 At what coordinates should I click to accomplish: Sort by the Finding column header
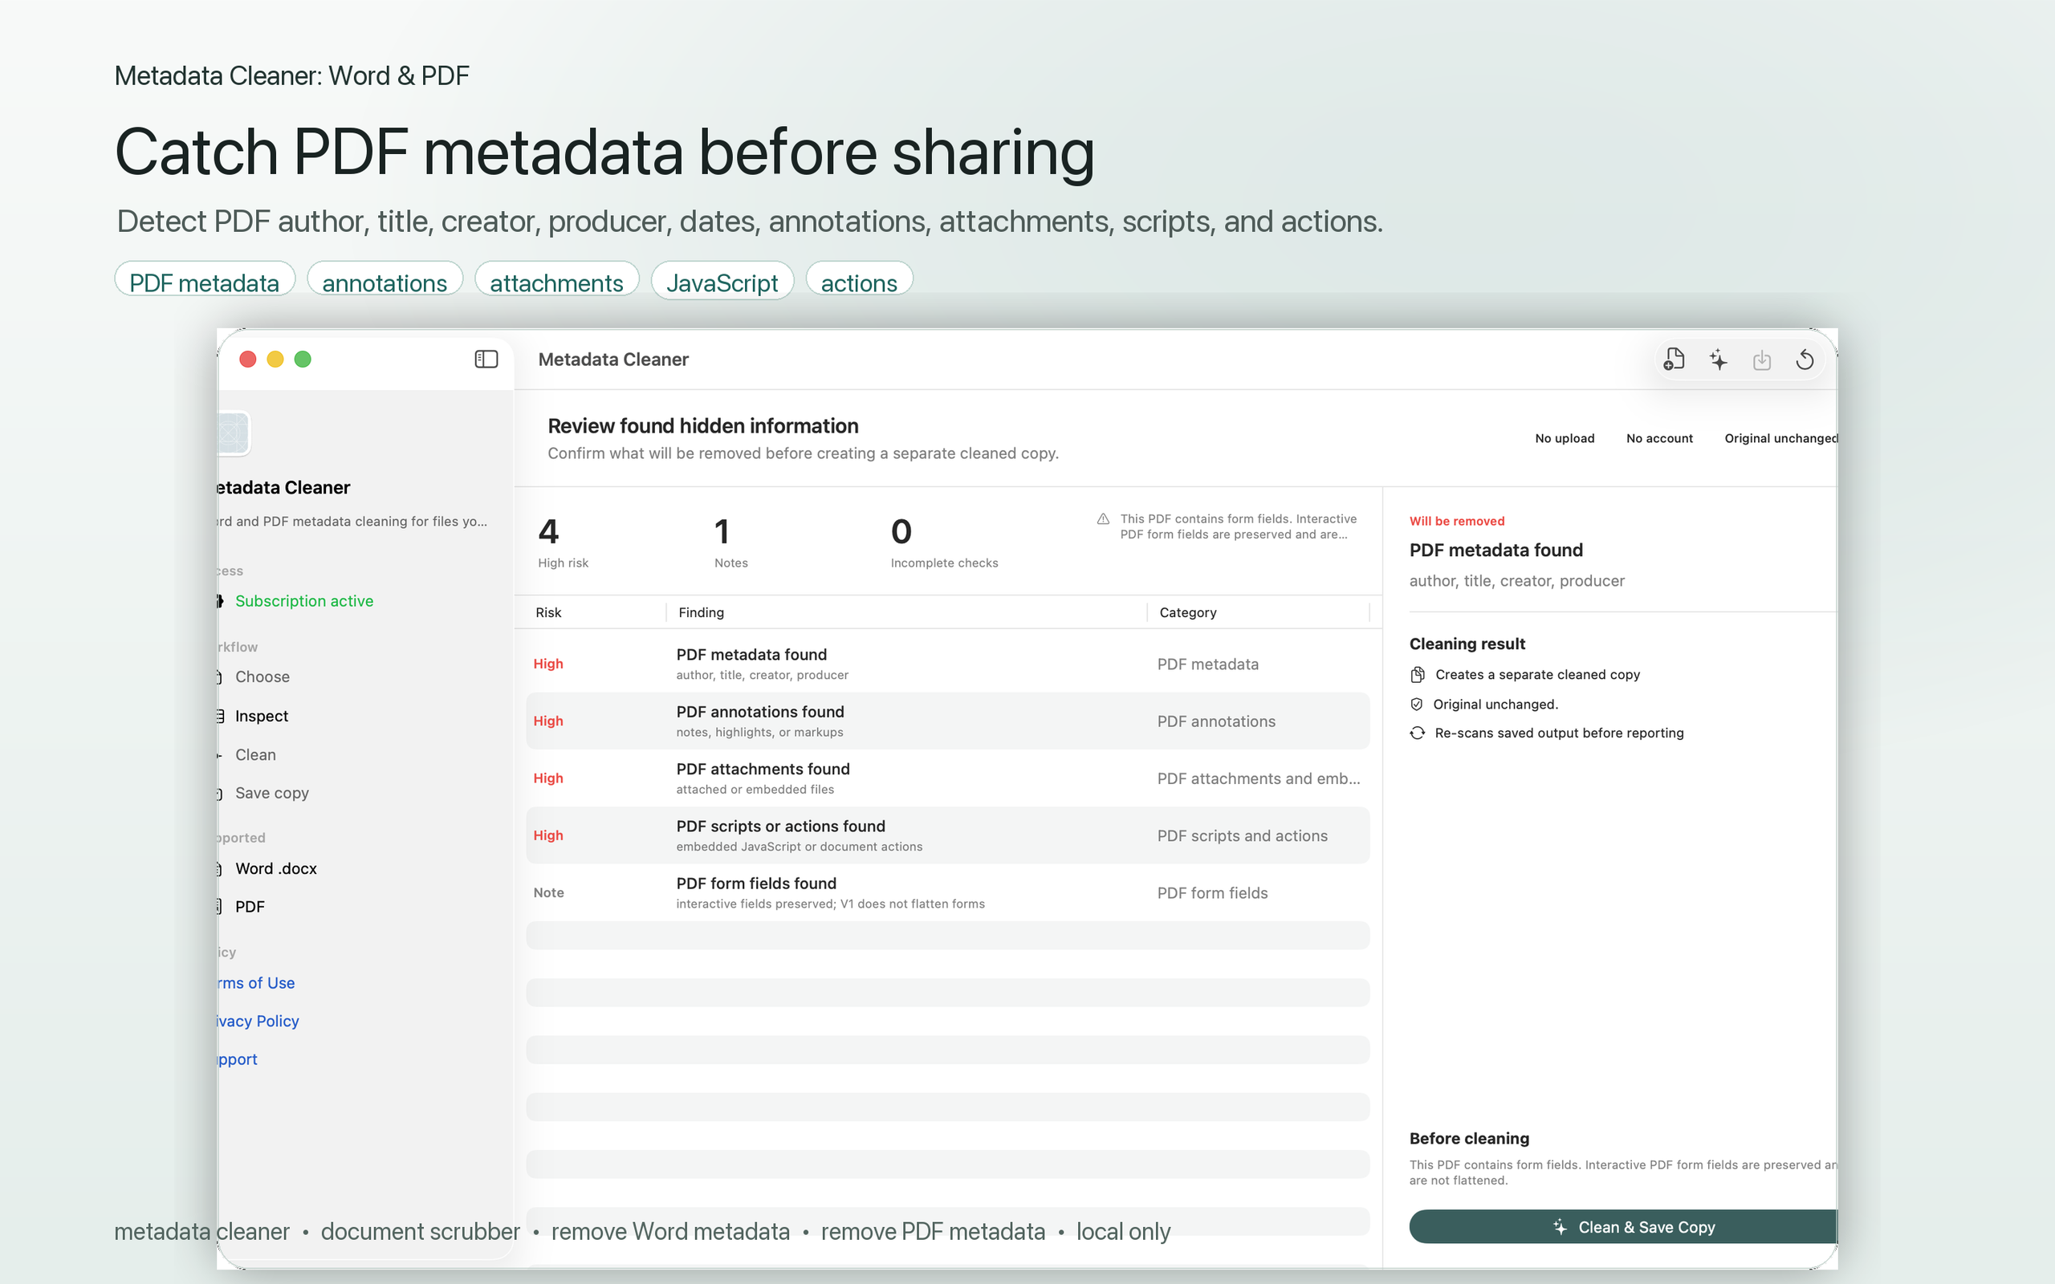[x=702, y=612]
